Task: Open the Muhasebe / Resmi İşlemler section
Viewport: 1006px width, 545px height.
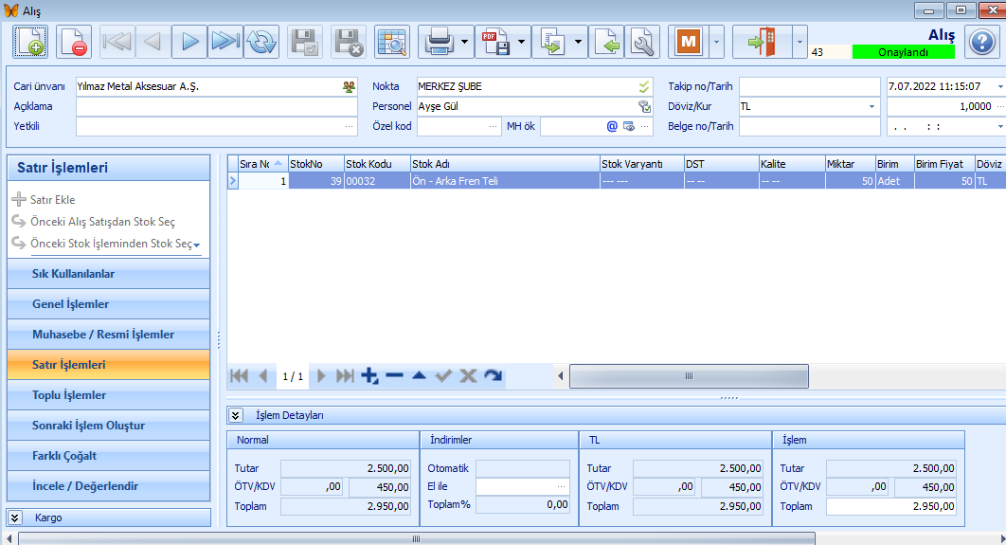Action: click(108, 335)
